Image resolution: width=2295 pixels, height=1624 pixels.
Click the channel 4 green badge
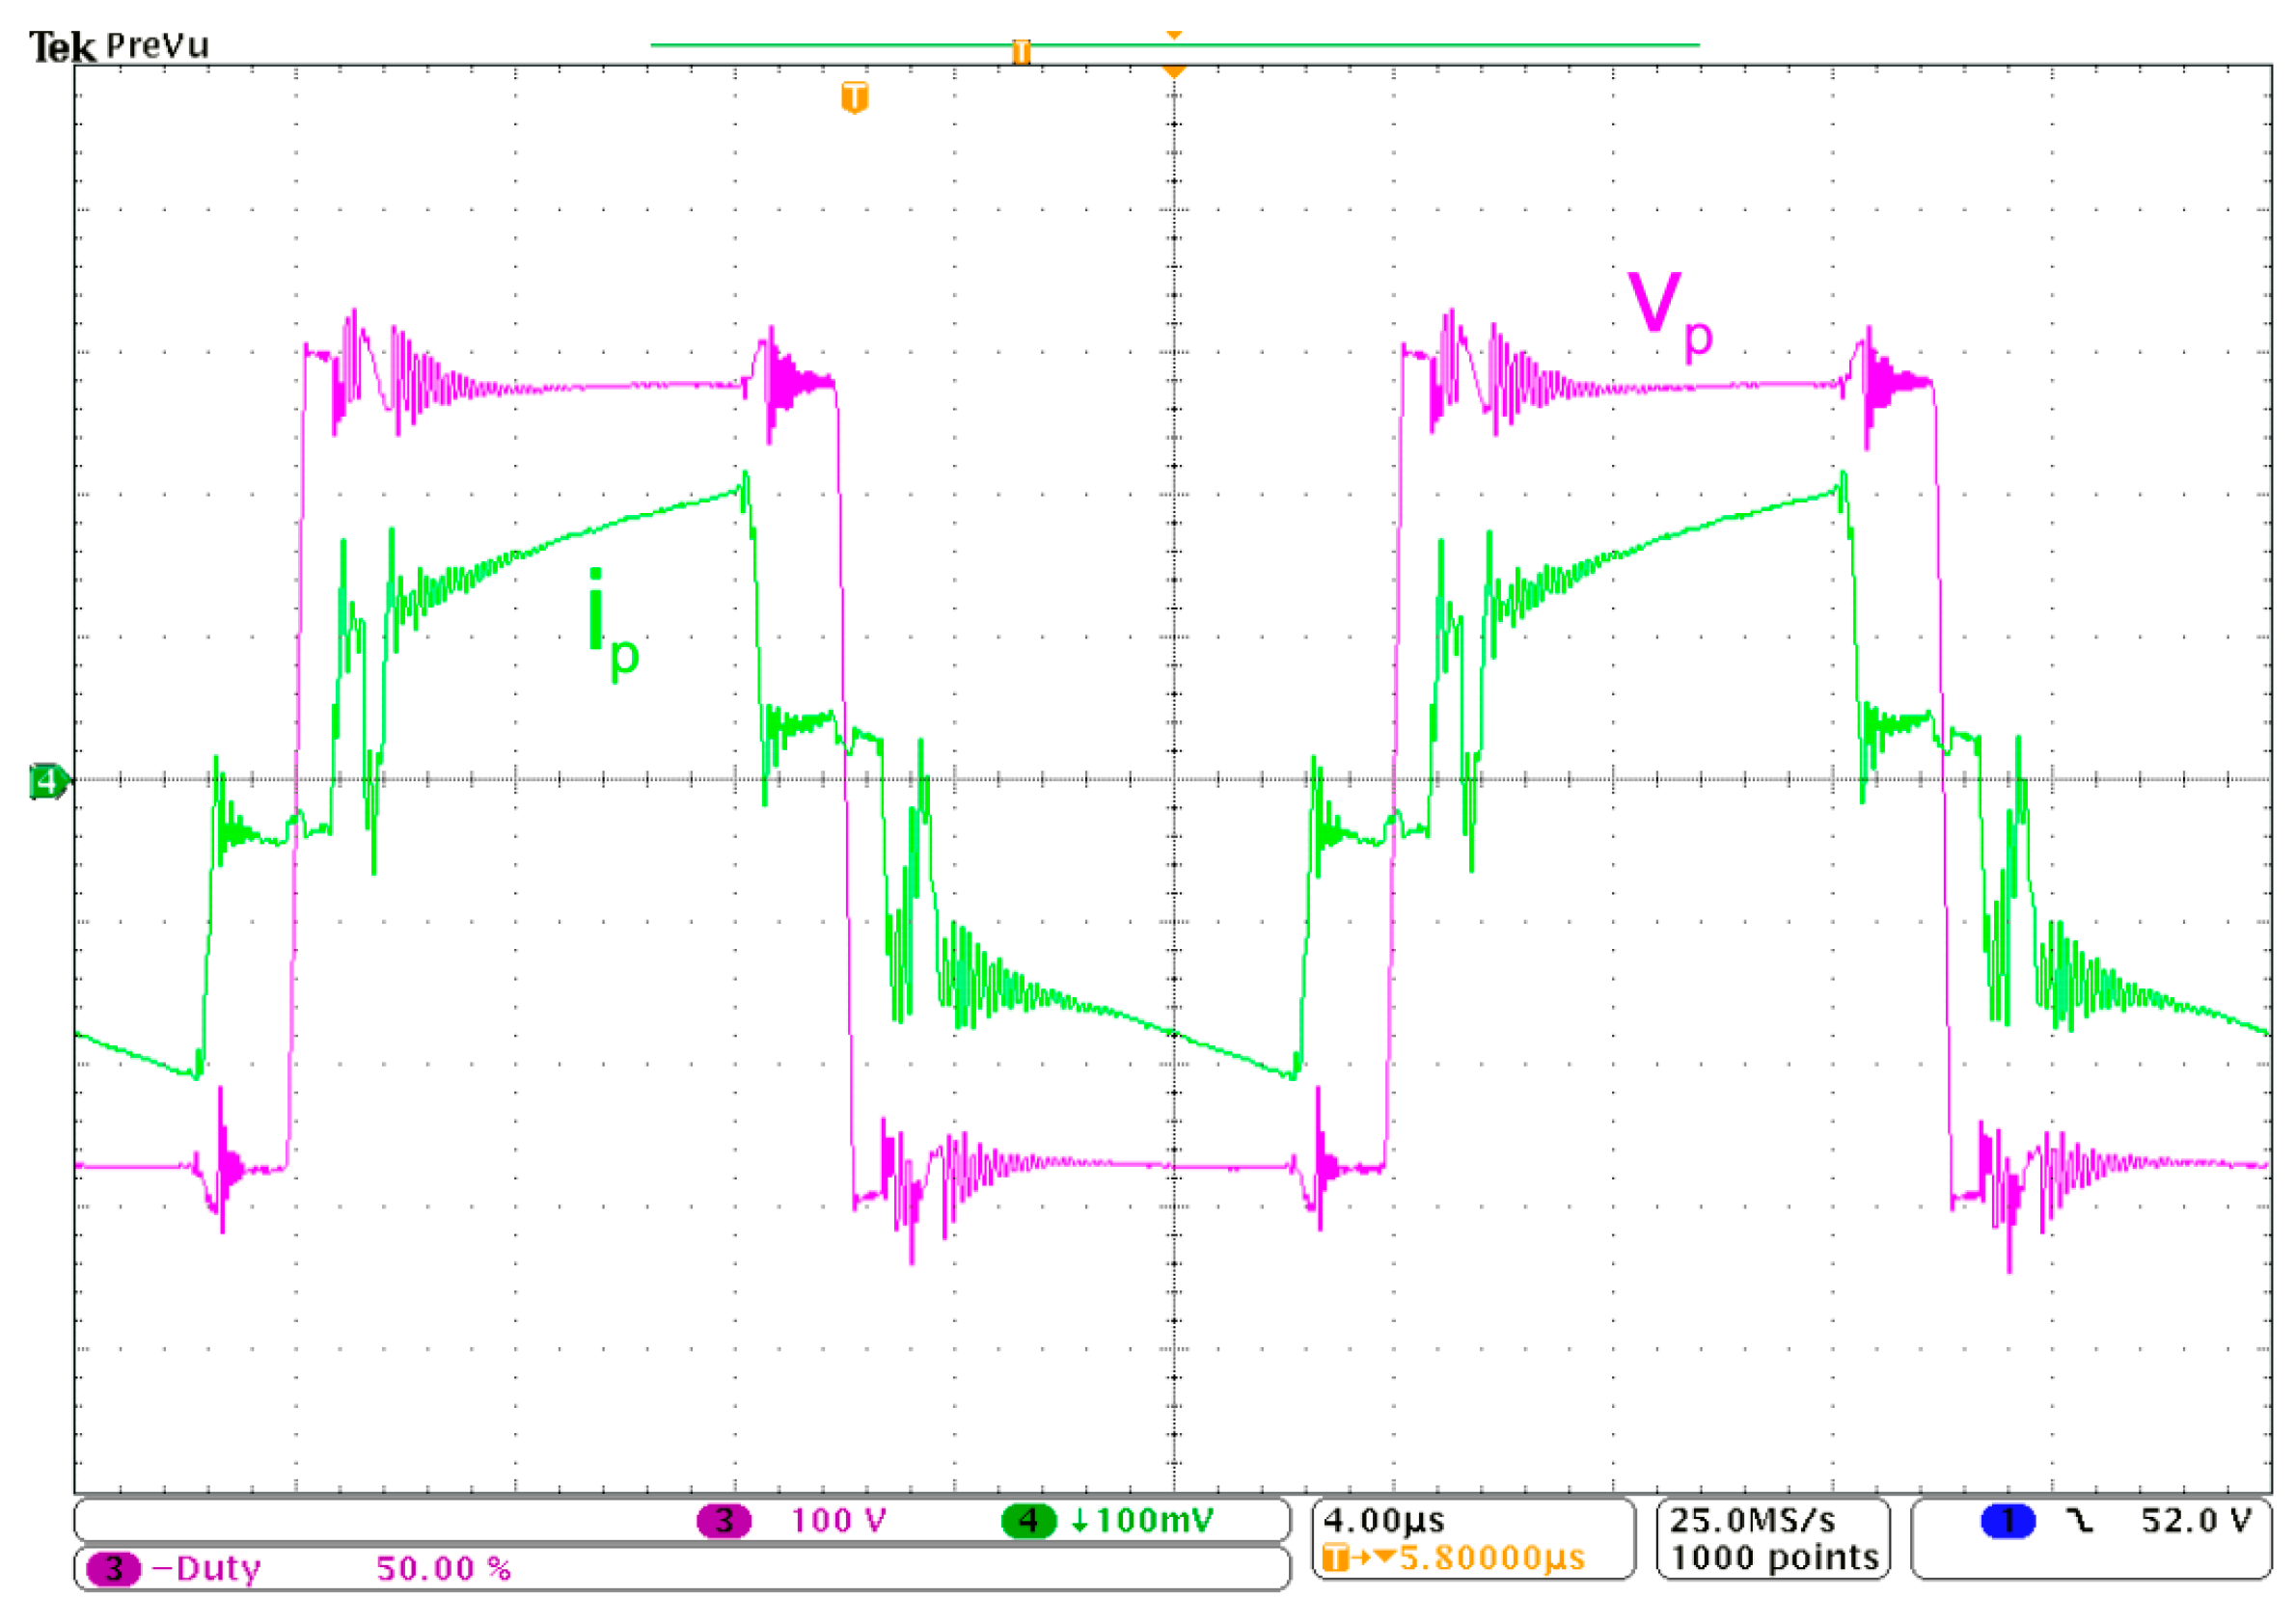(x=1028, y=1521)
